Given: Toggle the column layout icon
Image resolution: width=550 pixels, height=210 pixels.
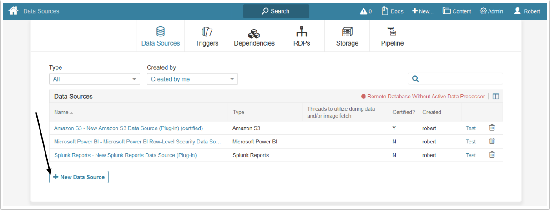Looking at the screenshot, I should click(x=496, y=97).
